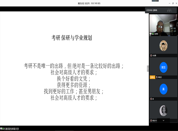Click the green microphone icon on speaker video
Viewport: 178px width, 131px height.
(153, 34)
